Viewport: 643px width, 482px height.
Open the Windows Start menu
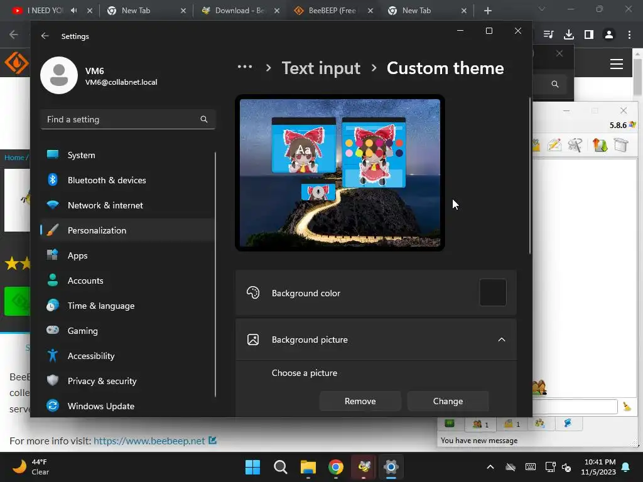click(x=252, y=467)
